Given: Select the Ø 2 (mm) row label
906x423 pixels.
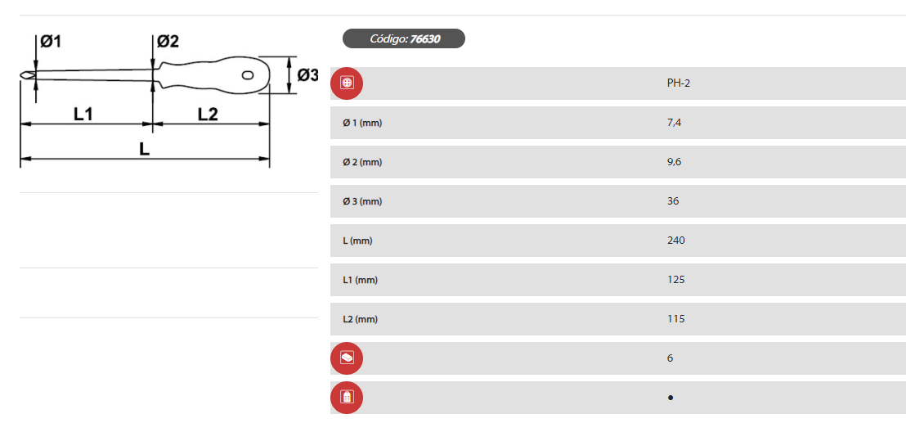Looking at the screenshot, I should 362,162.
